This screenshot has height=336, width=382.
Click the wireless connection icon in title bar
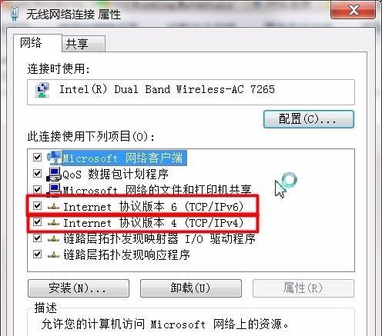pos(15,13)
